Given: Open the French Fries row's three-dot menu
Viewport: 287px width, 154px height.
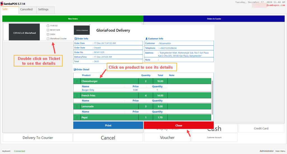Looking at the screenshot, I should [77, 95].
